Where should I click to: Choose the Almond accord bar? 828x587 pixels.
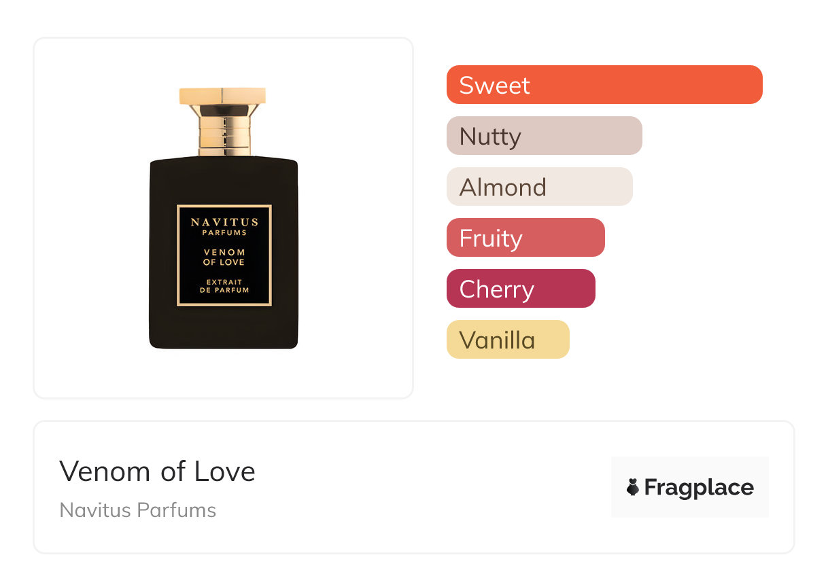click(539, 187)
